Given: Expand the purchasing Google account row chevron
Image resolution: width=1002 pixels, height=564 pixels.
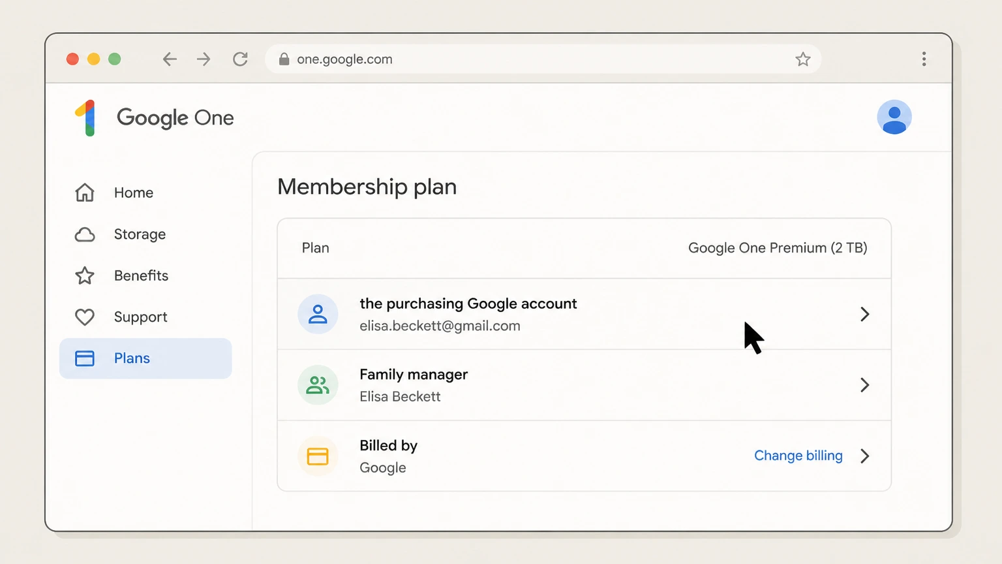Looking at the screenshot, I should (x=864, y=314).
